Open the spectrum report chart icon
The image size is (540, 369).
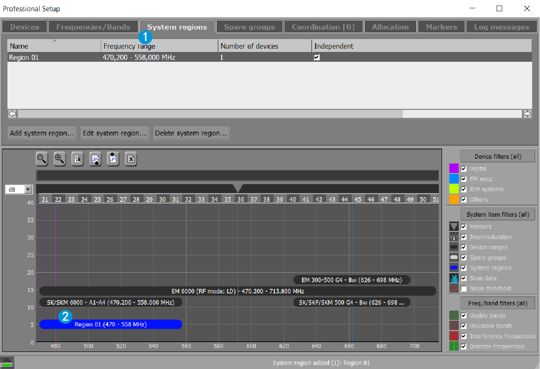click(78, 159)
